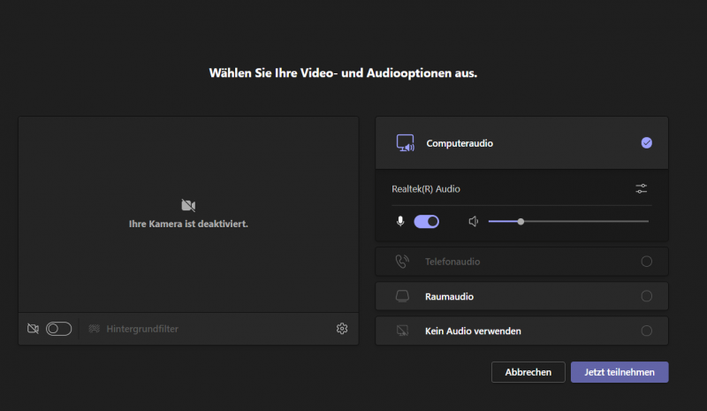Mute microphone using the toggle switch
The width and height of the screenshot is (707, 411).
(x=427, y=222)
